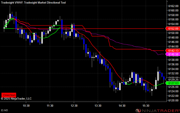Screen dimensions: 180x113
Task: Click the 6138.00 price axis label
Action: (173, 60)
